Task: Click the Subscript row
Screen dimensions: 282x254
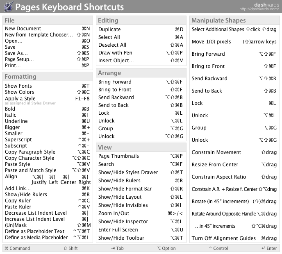Action: coord(48,146)
